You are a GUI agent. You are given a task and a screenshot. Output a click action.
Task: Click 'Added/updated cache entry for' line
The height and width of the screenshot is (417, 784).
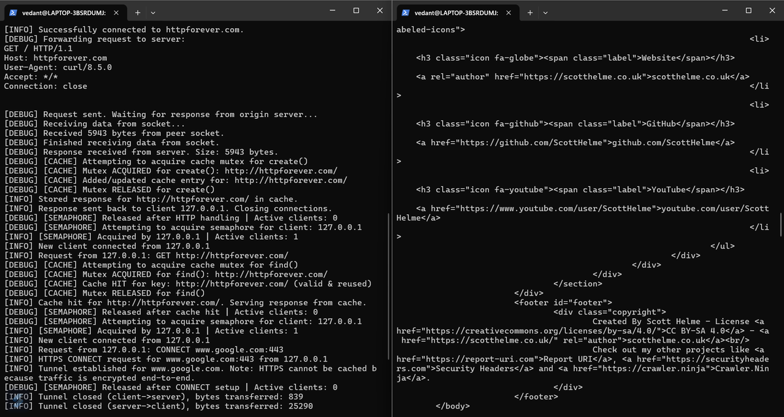click(176, 180)
